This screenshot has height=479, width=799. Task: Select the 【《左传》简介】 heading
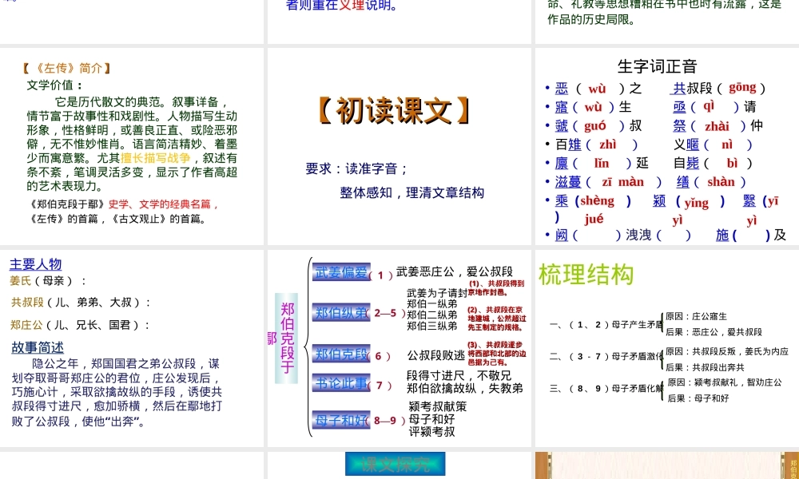66,68
